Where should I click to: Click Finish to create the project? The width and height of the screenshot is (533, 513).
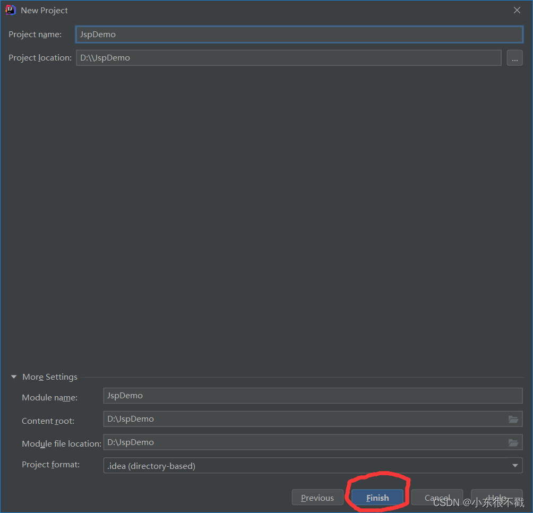point(377,498)
